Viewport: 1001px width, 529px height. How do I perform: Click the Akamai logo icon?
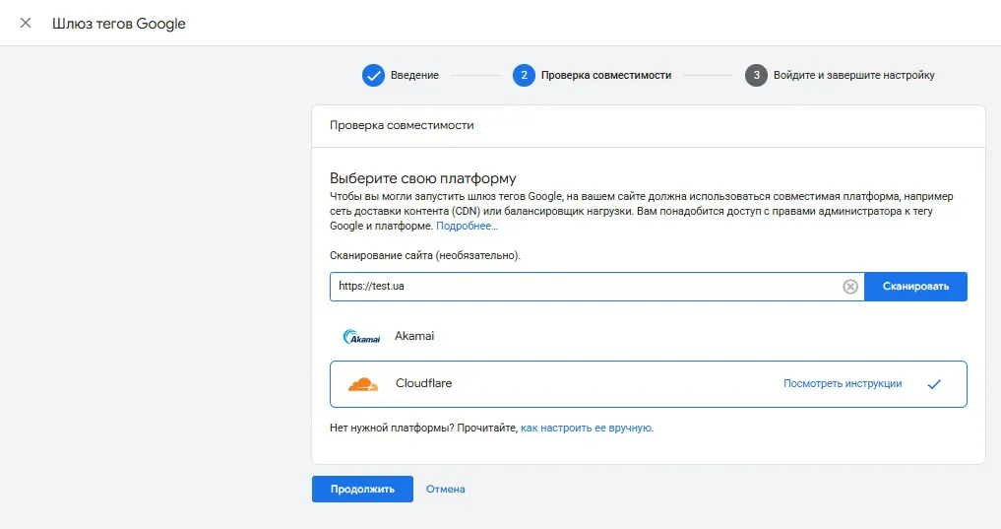361,336
